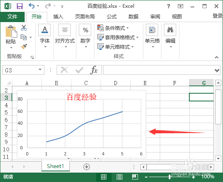
Task: Select the selected cell G3
Action: click(202, 97)
